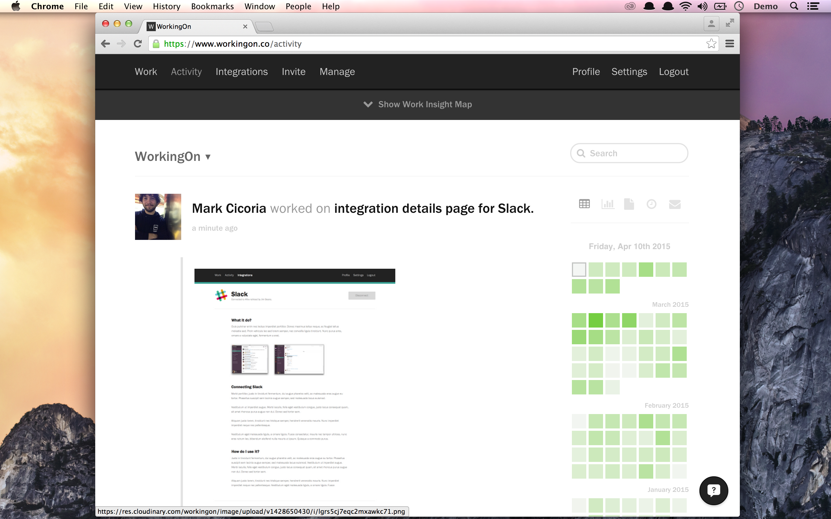Open Mark Cicoria's profile name link
Screen dimensions: 831x519
pyautogui.click(x=229, y=208)
